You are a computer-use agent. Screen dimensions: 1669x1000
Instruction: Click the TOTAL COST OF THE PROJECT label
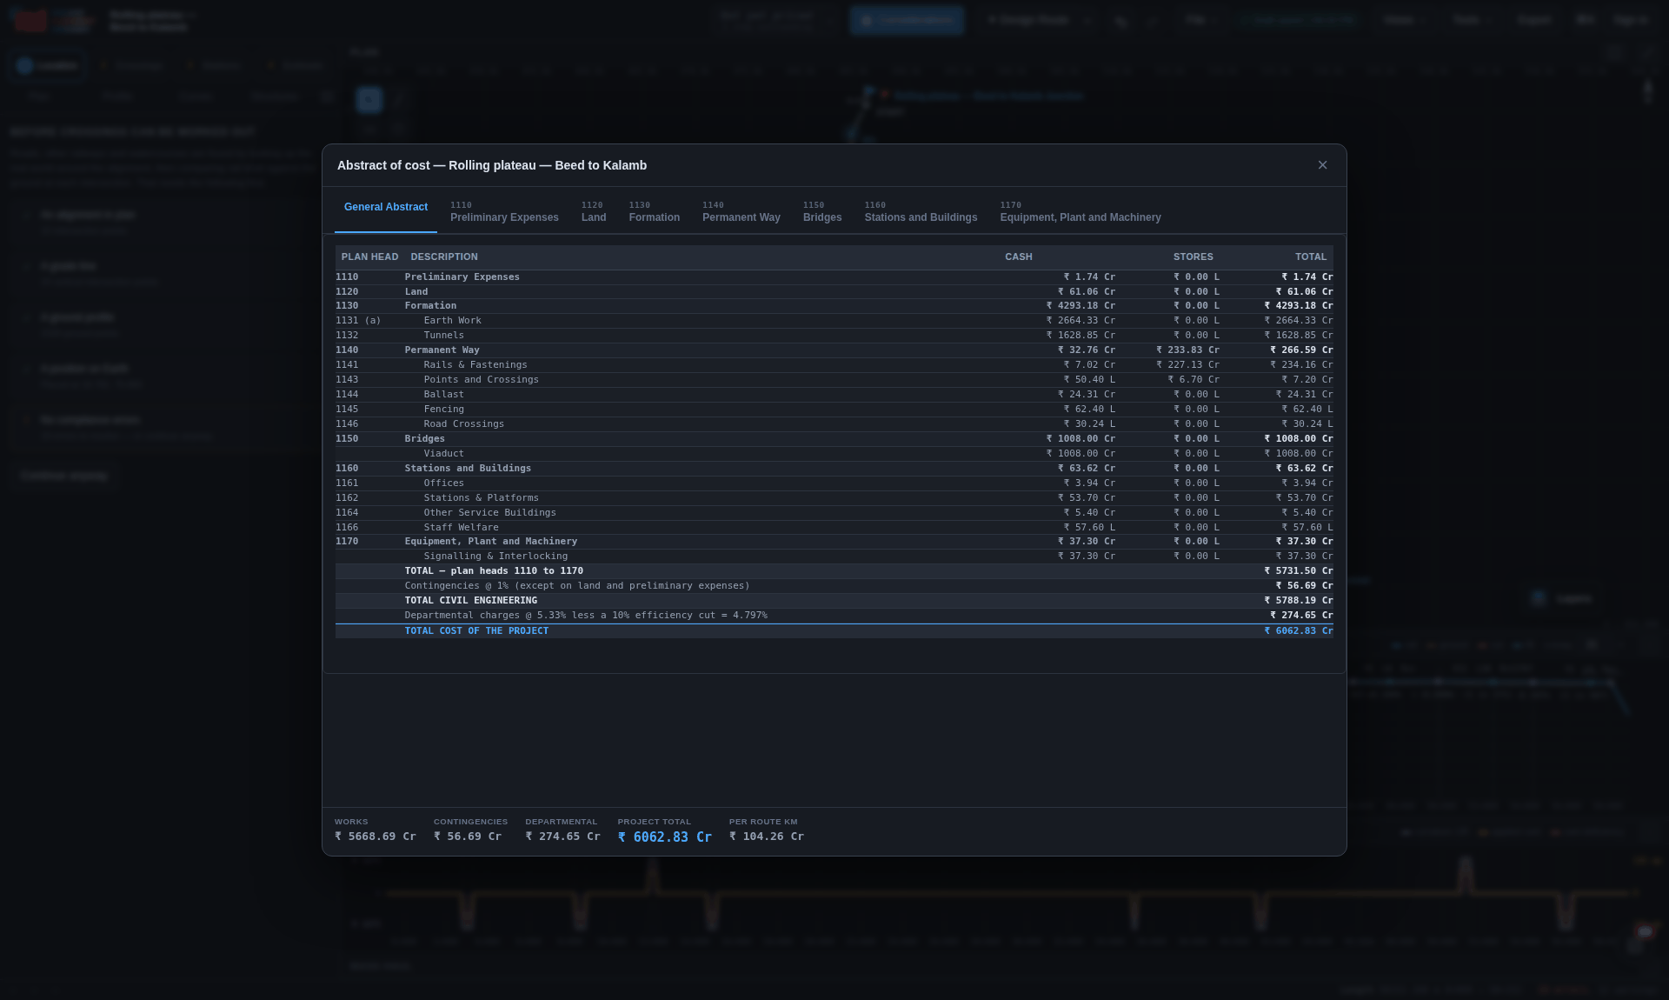476,631
